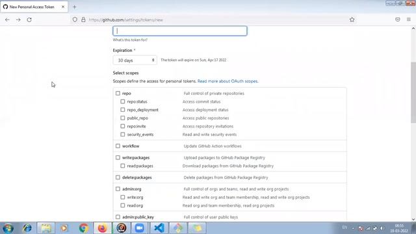The width and height of the screenshot is (416, 234).
Task: Click the GitHub URL address bar
Action: 213,20
